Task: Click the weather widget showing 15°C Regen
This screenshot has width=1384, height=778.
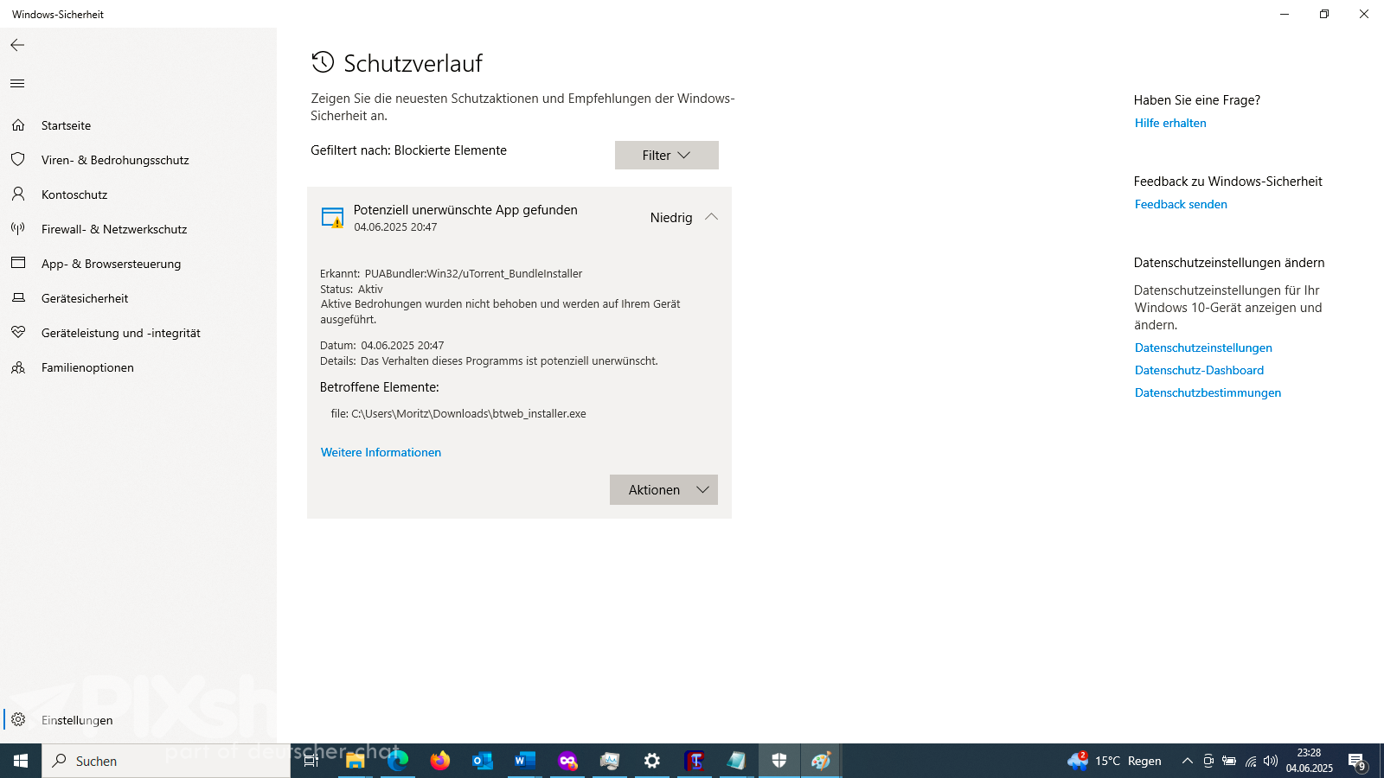Action: [1115, 761]
